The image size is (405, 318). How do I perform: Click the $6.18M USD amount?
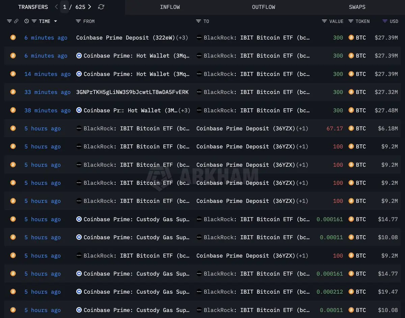point(388,128)
